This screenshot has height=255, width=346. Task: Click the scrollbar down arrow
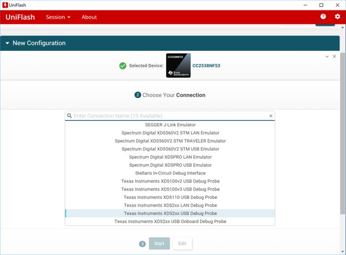(x=343, y=252)
